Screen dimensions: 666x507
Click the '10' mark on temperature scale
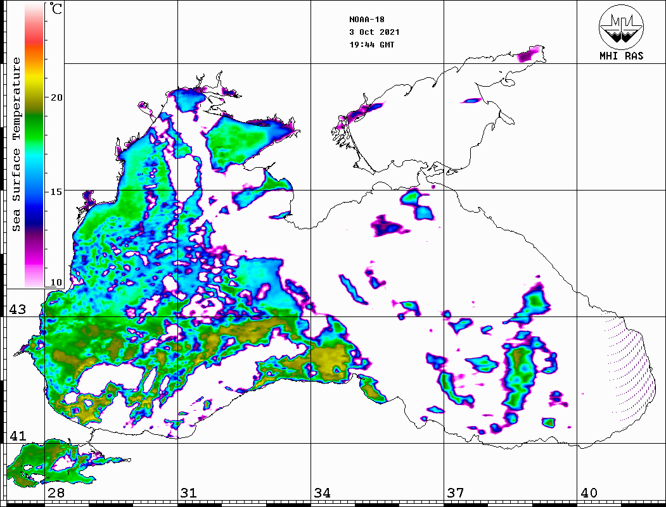point(56,282)
